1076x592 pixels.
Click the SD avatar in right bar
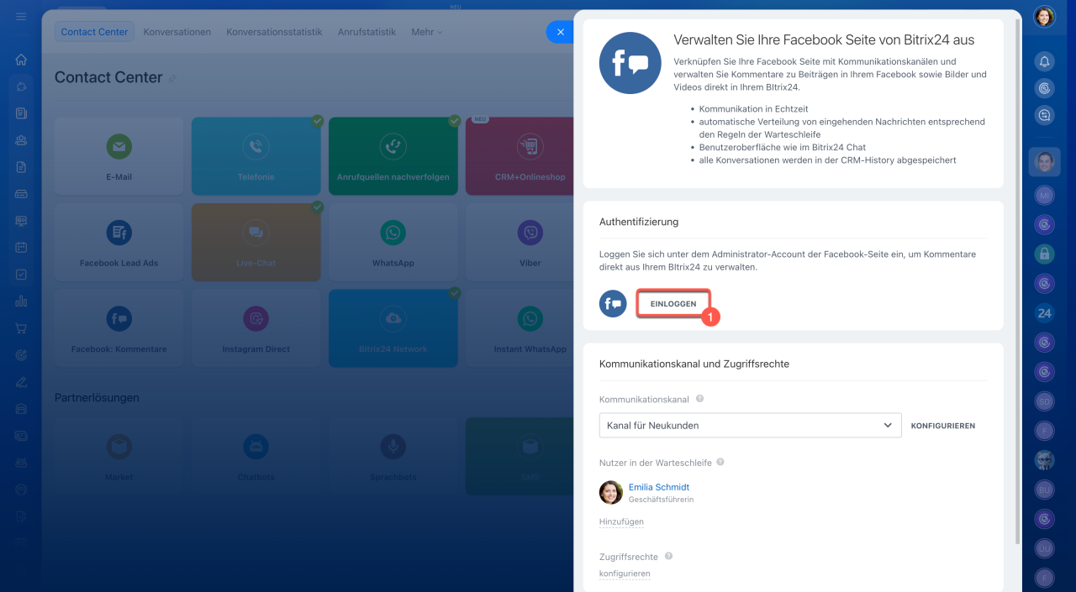(1044, 401)
